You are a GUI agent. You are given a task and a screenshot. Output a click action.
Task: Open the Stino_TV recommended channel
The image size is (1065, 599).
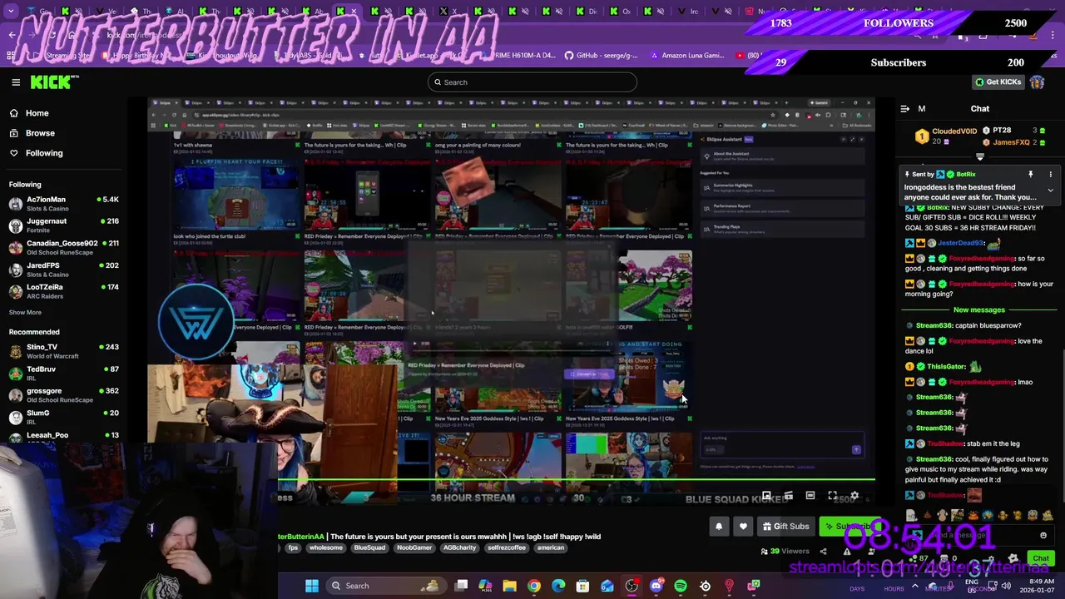tap(65, 351)
